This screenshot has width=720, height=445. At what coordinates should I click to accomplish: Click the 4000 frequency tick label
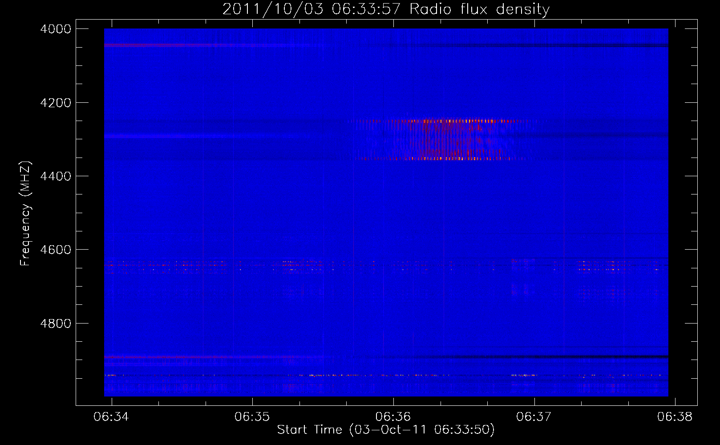[x=56, y=29]
